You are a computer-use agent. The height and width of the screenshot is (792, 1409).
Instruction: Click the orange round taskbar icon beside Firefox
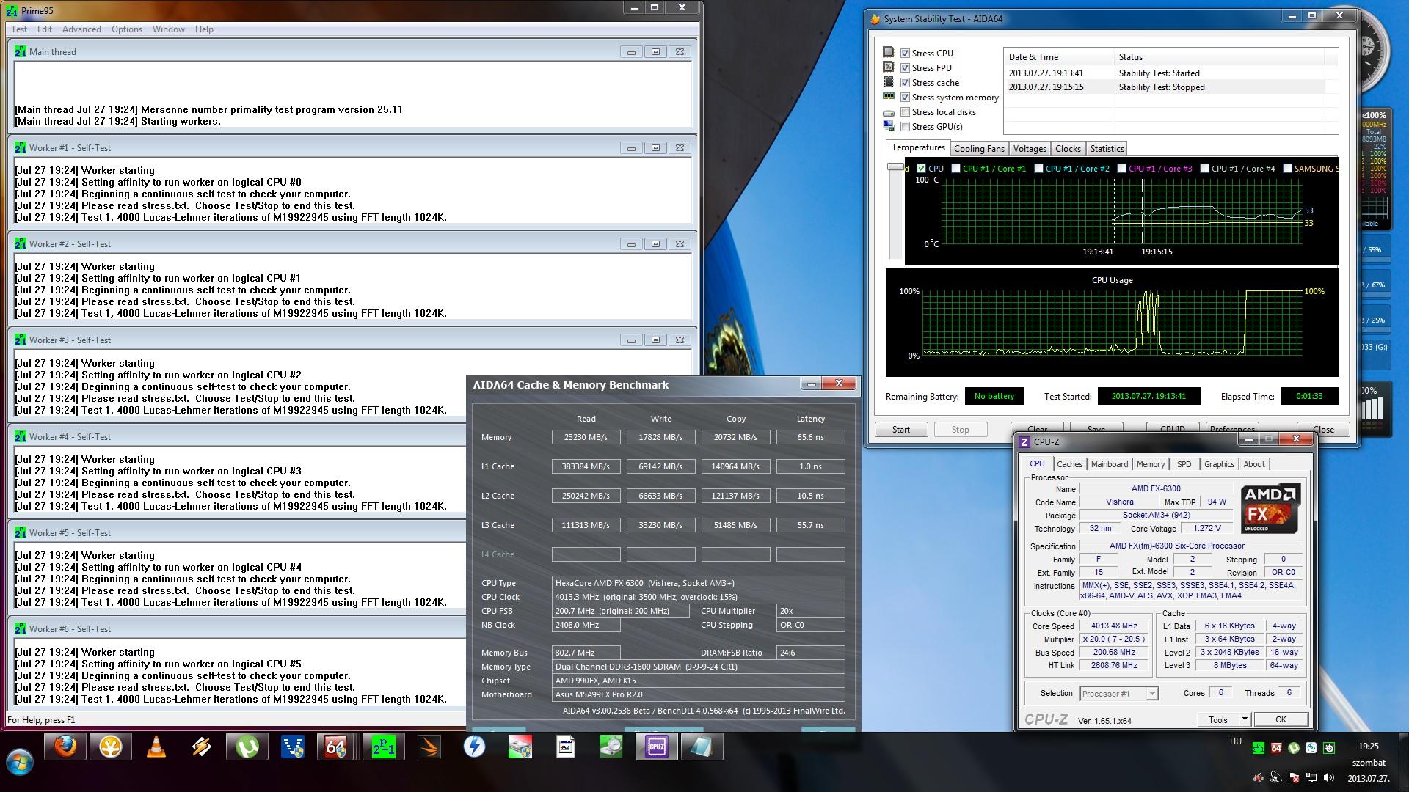pos(110,747)
